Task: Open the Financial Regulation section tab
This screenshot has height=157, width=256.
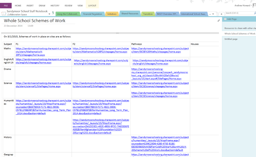Action: point(93,14)
